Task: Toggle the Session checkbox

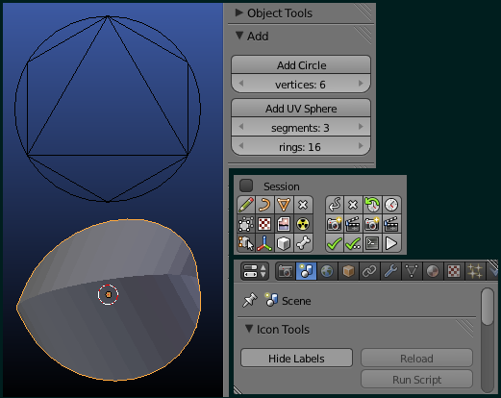Action: click(x=246, y=186)
